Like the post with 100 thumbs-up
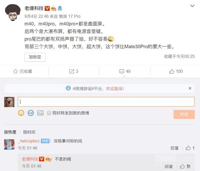The height and width of the screenshot is (171, 200). (x=172, y=71)
